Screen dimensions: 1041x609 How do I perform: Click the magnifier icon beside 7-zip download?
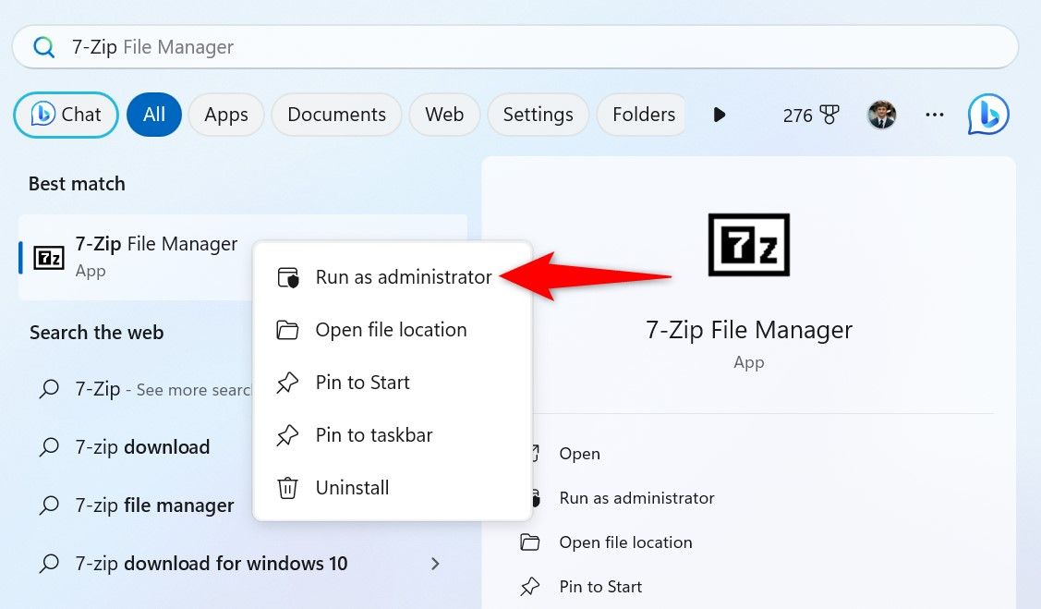point(48,446)
